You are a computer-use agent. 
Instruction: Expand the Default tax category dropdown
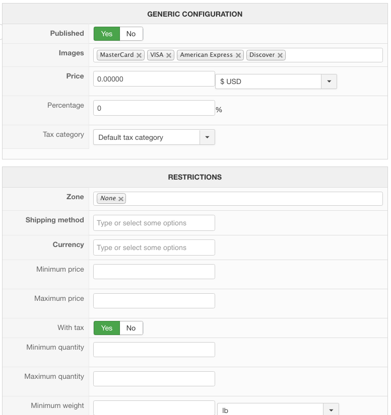(207, 137)
